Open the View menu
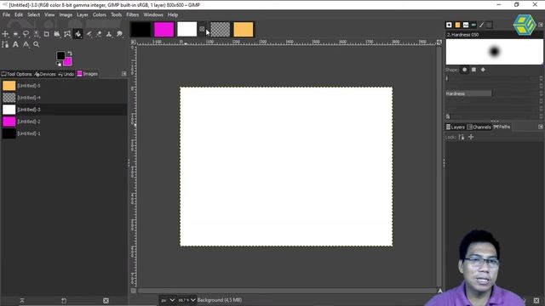The height and width of the screenshot is (306, 545). [49, 15]
